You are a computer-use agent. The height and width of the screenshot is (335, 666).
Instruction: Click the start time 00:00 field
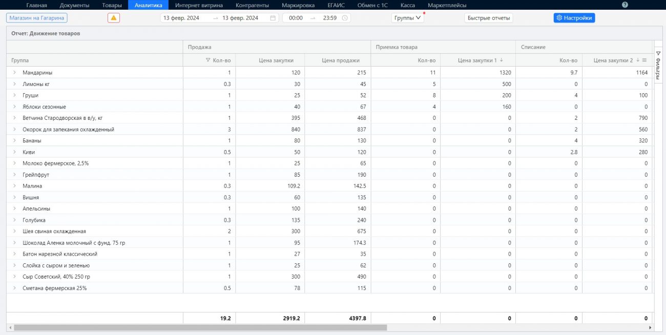[x=296, y=18]
